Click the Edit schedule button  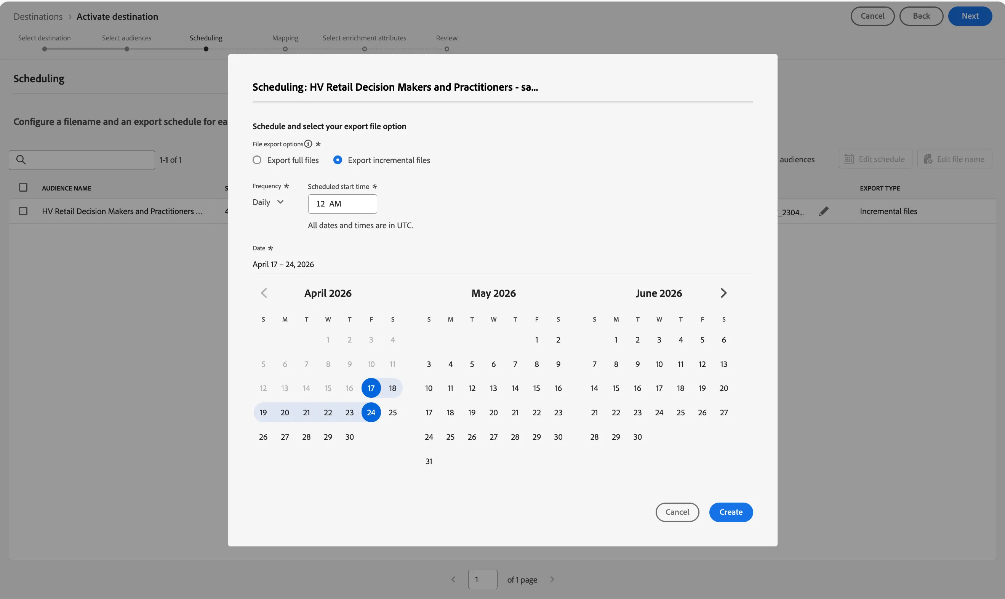875,159
